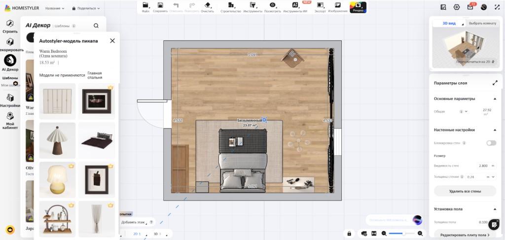
Task: Select the 3D вид tab
Action: click(449, 24)
